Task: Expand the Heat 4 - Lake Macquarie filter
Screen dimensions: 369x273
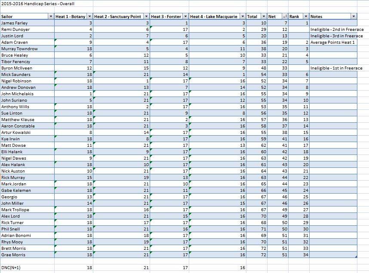Action: (x=243, y=17)
